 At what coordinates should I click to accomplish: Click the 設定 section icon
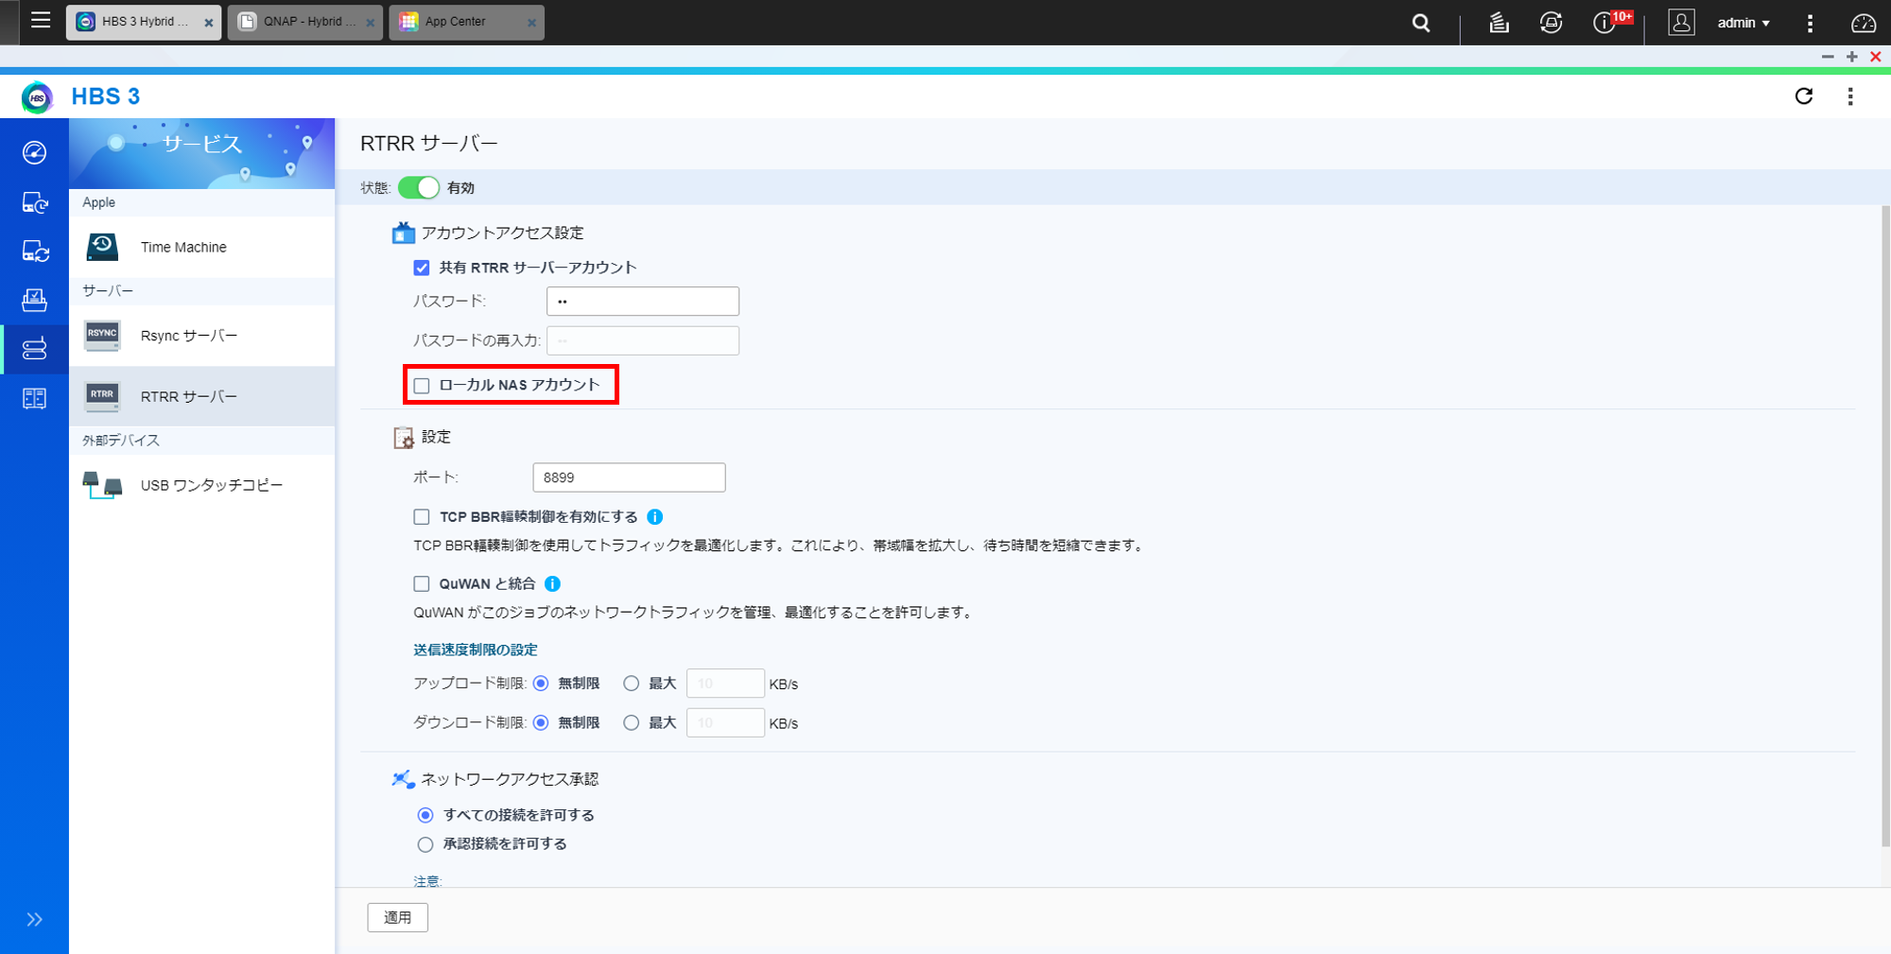(x=403, y=437)
